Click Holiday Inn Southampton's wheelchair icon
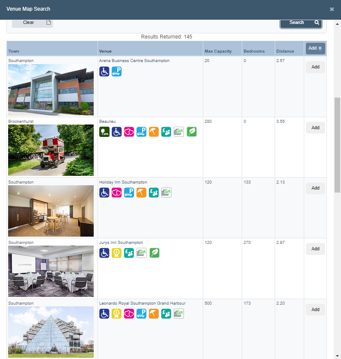The height and width of the screenshot is (359, 341). (104, 193)
